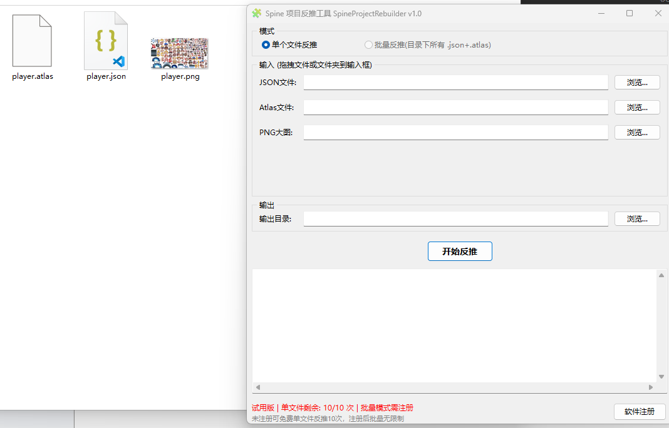Select the player.atlas file icon

tap(32, 41)
